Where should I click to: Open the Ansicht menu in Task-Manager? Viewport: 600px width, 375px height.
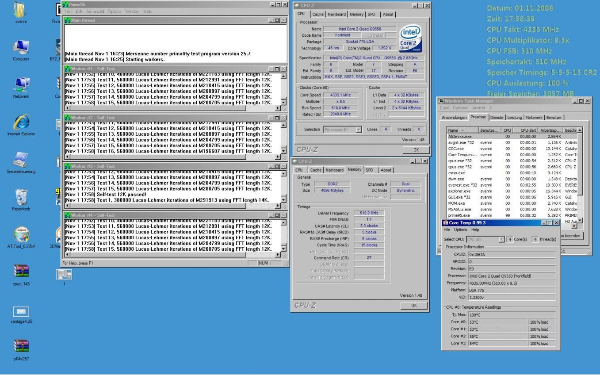point(478,108)
